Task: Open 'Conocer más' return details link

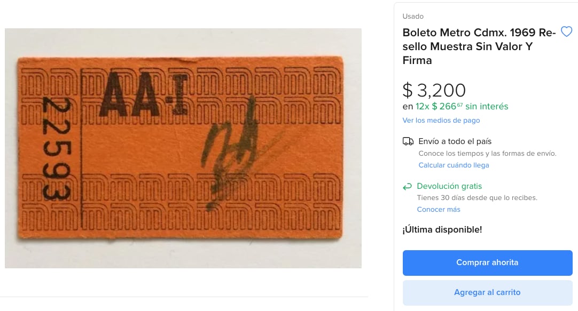Action: [x=438, y=210]
